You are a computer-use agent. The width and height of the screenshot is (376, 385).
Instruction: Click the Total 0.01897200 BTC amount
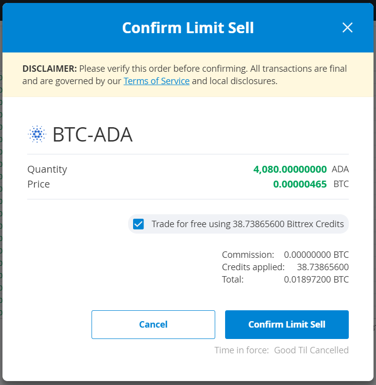pos(316,280)
